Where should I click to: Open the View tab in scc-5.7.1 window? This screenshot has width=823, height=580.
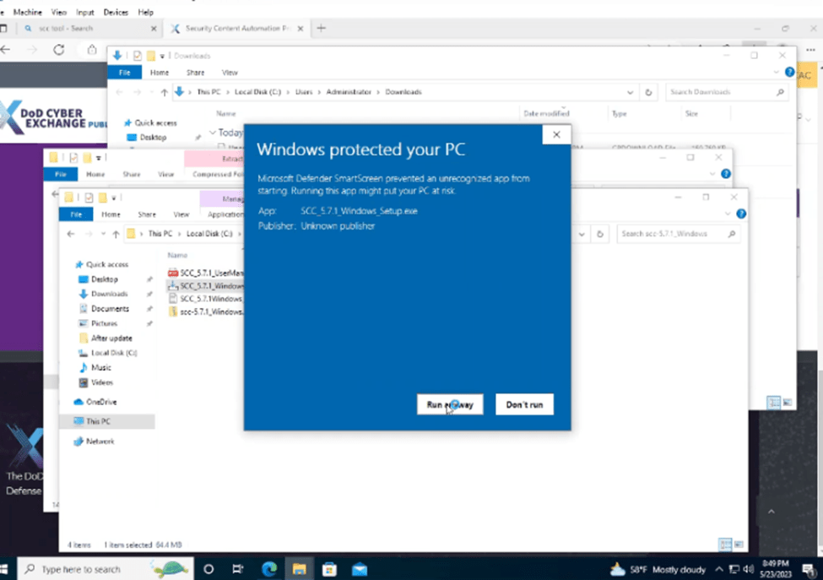[x=180, y=214]
